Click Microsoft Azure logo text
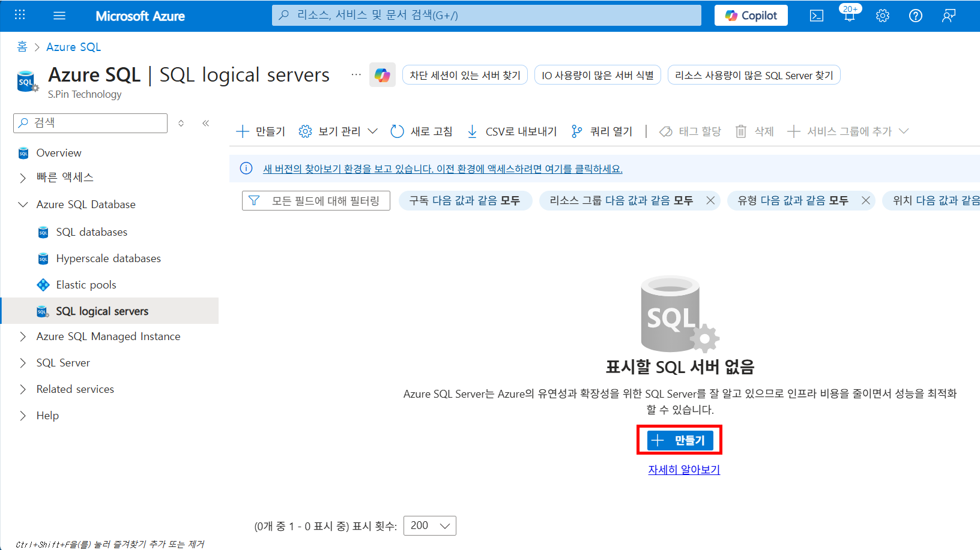Viewport: 980px width, 550px height. pos(140,16)
